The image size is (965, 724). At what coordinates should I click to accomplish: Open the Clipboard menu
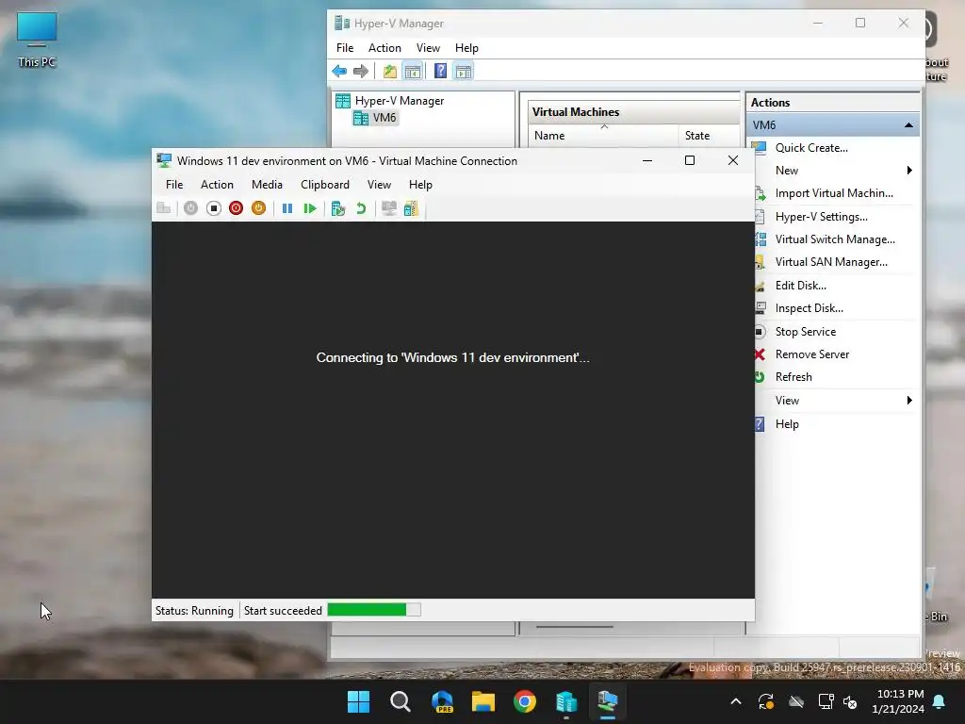(x=325, y=185)
